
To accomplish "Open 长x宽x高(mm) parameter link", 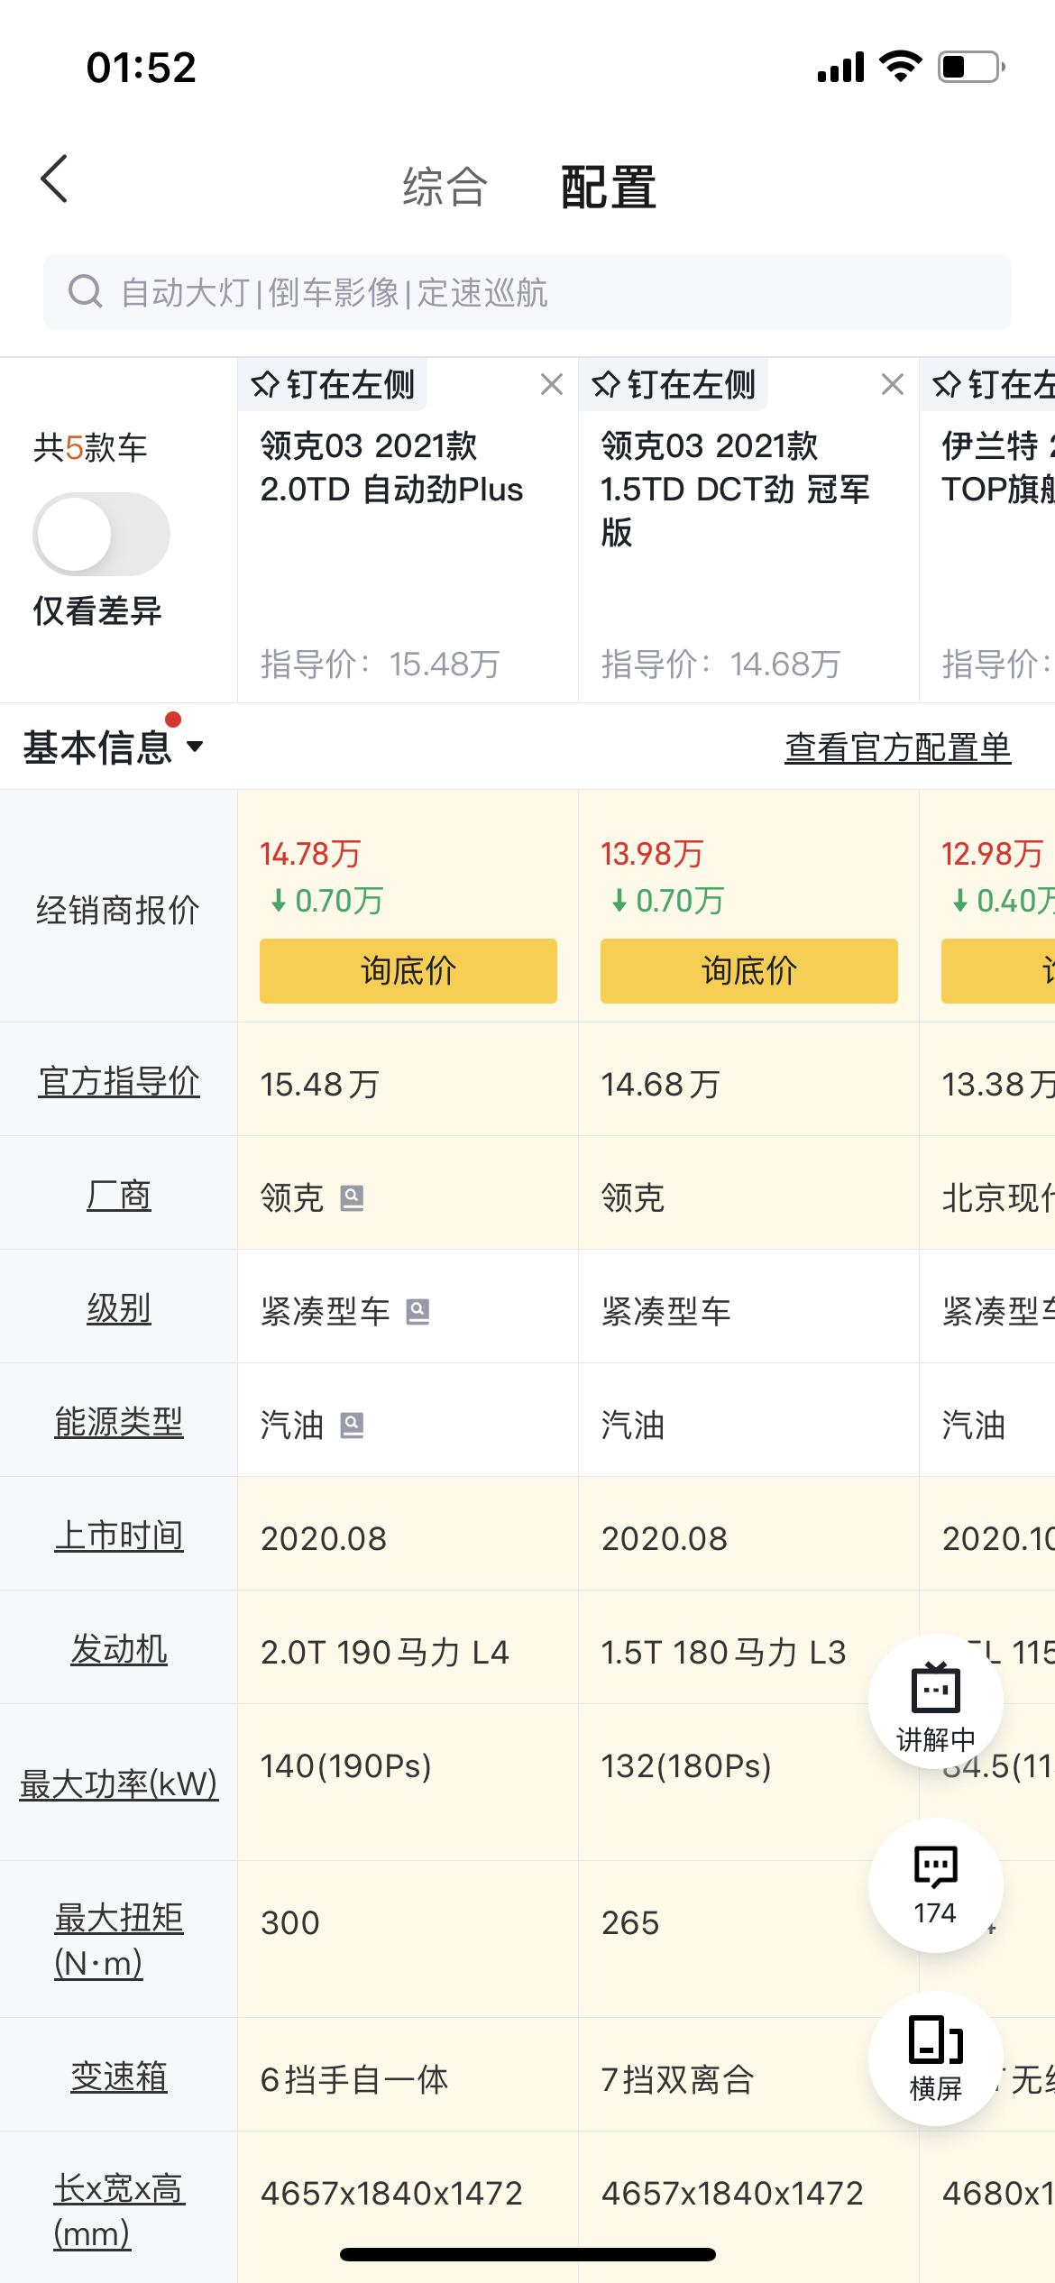I will click(x=119, y=2211).
